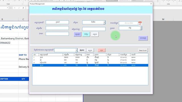Screen dimensions: 182x102
Task: Click the 30000 value in the list
Action: (x=77, y=57)
